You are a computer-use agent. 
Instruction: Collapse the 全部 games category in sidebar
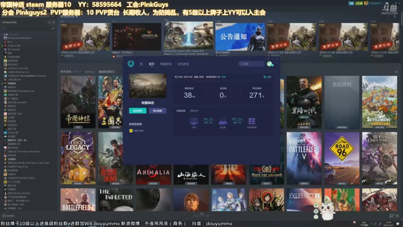3,34
